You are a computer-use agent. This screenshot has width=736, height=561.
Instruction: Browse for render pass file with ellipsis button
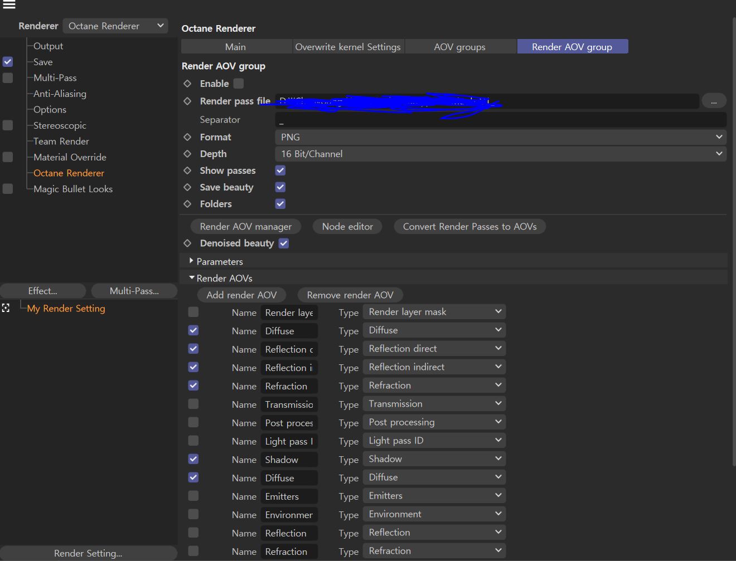tap(714, 101)
